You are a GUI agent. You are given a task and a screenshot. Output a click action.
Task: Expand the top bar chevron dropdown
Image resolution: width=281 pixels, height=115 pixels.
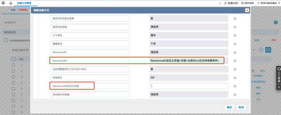coord(220,3)
